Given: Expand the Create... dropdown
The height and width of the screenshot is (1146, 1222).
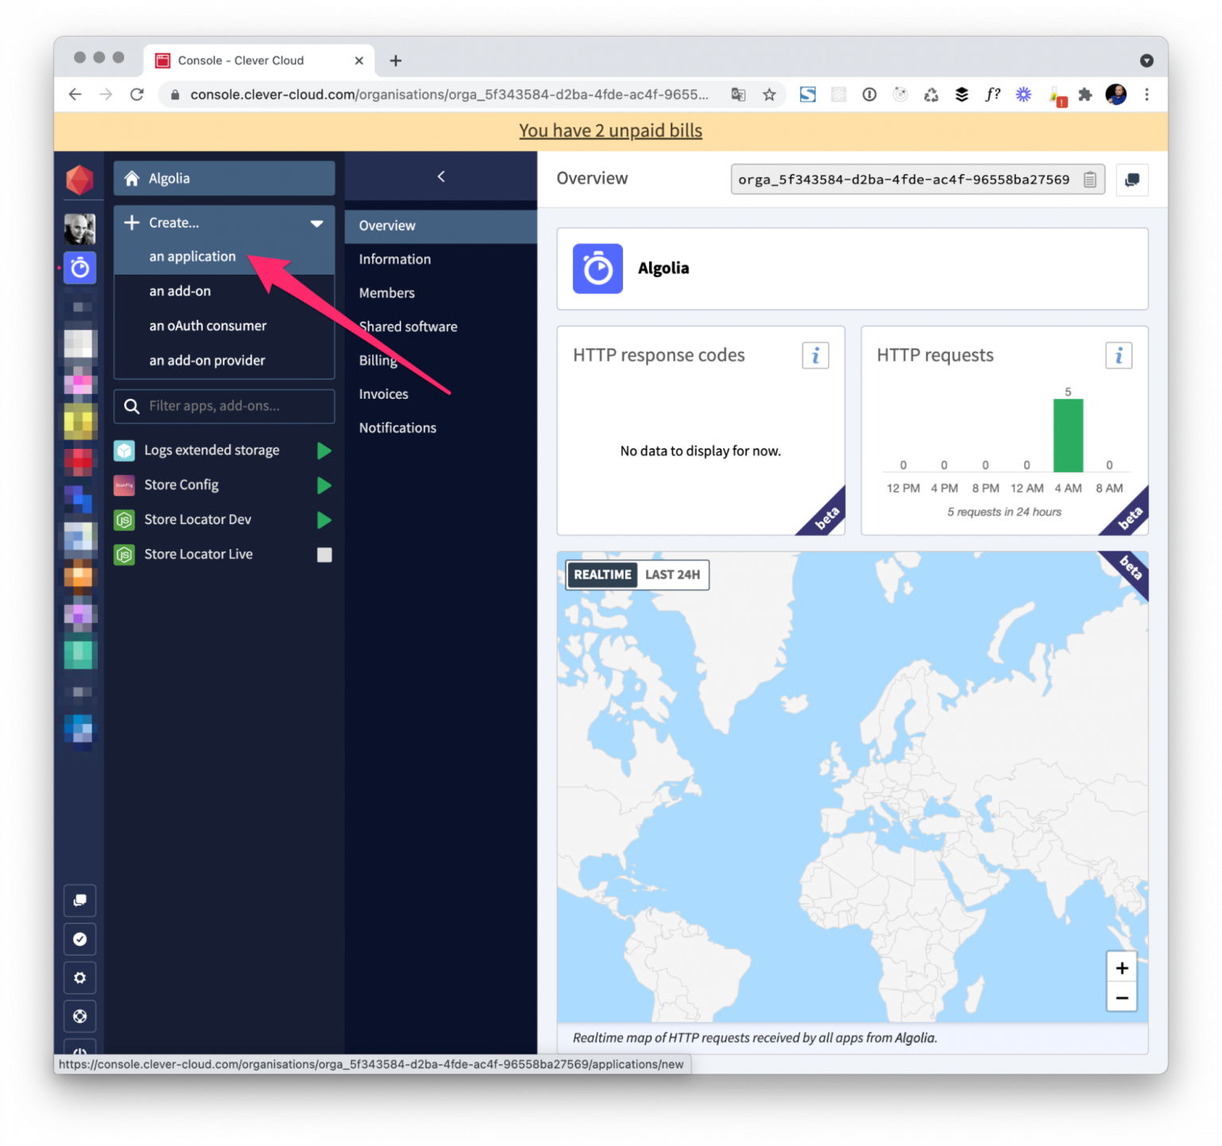Looking at the screenshot, I should coord(224,223).
